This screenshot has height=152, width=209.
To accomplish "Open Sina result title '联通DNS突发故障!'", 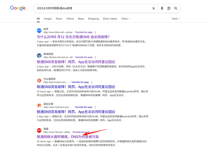I will (x=76, y=62).
